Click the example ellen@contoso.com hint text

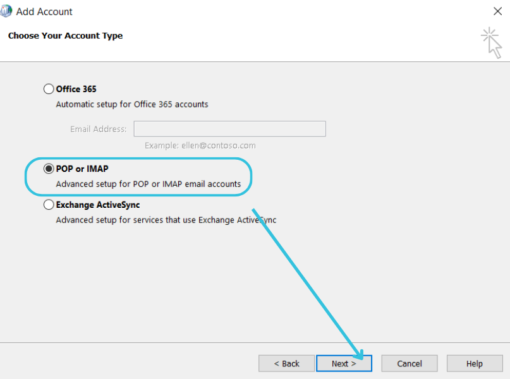(200, 145)
